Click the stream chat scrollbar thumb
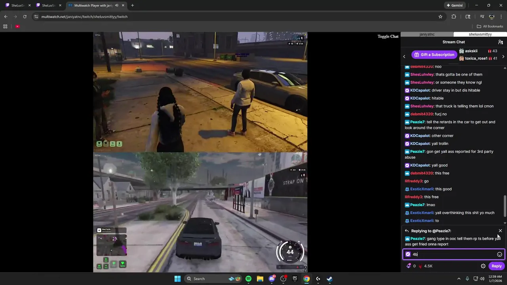Viewport: 507px width, 285px height. pos(505,206)
